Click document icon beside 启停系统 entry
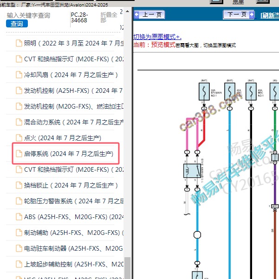Image resolution: width=279 pixels, height=279 pixels. point(19,154)
